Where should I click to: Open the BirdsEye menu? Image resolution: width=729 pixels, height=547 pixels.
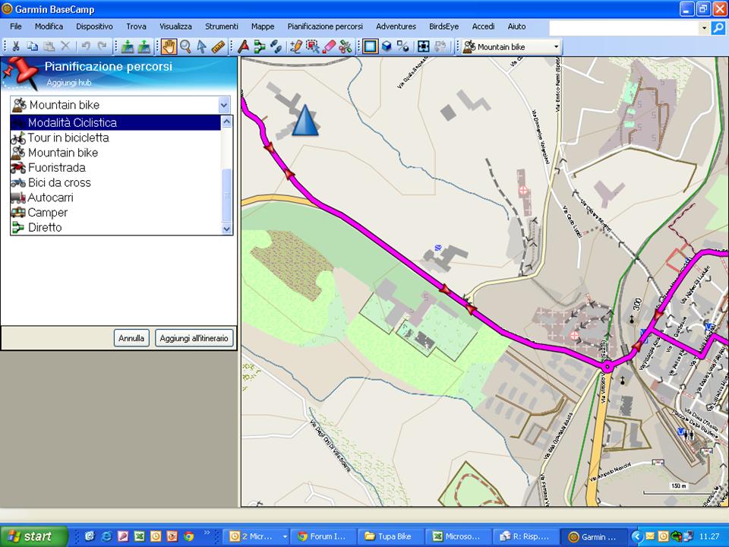444,27
